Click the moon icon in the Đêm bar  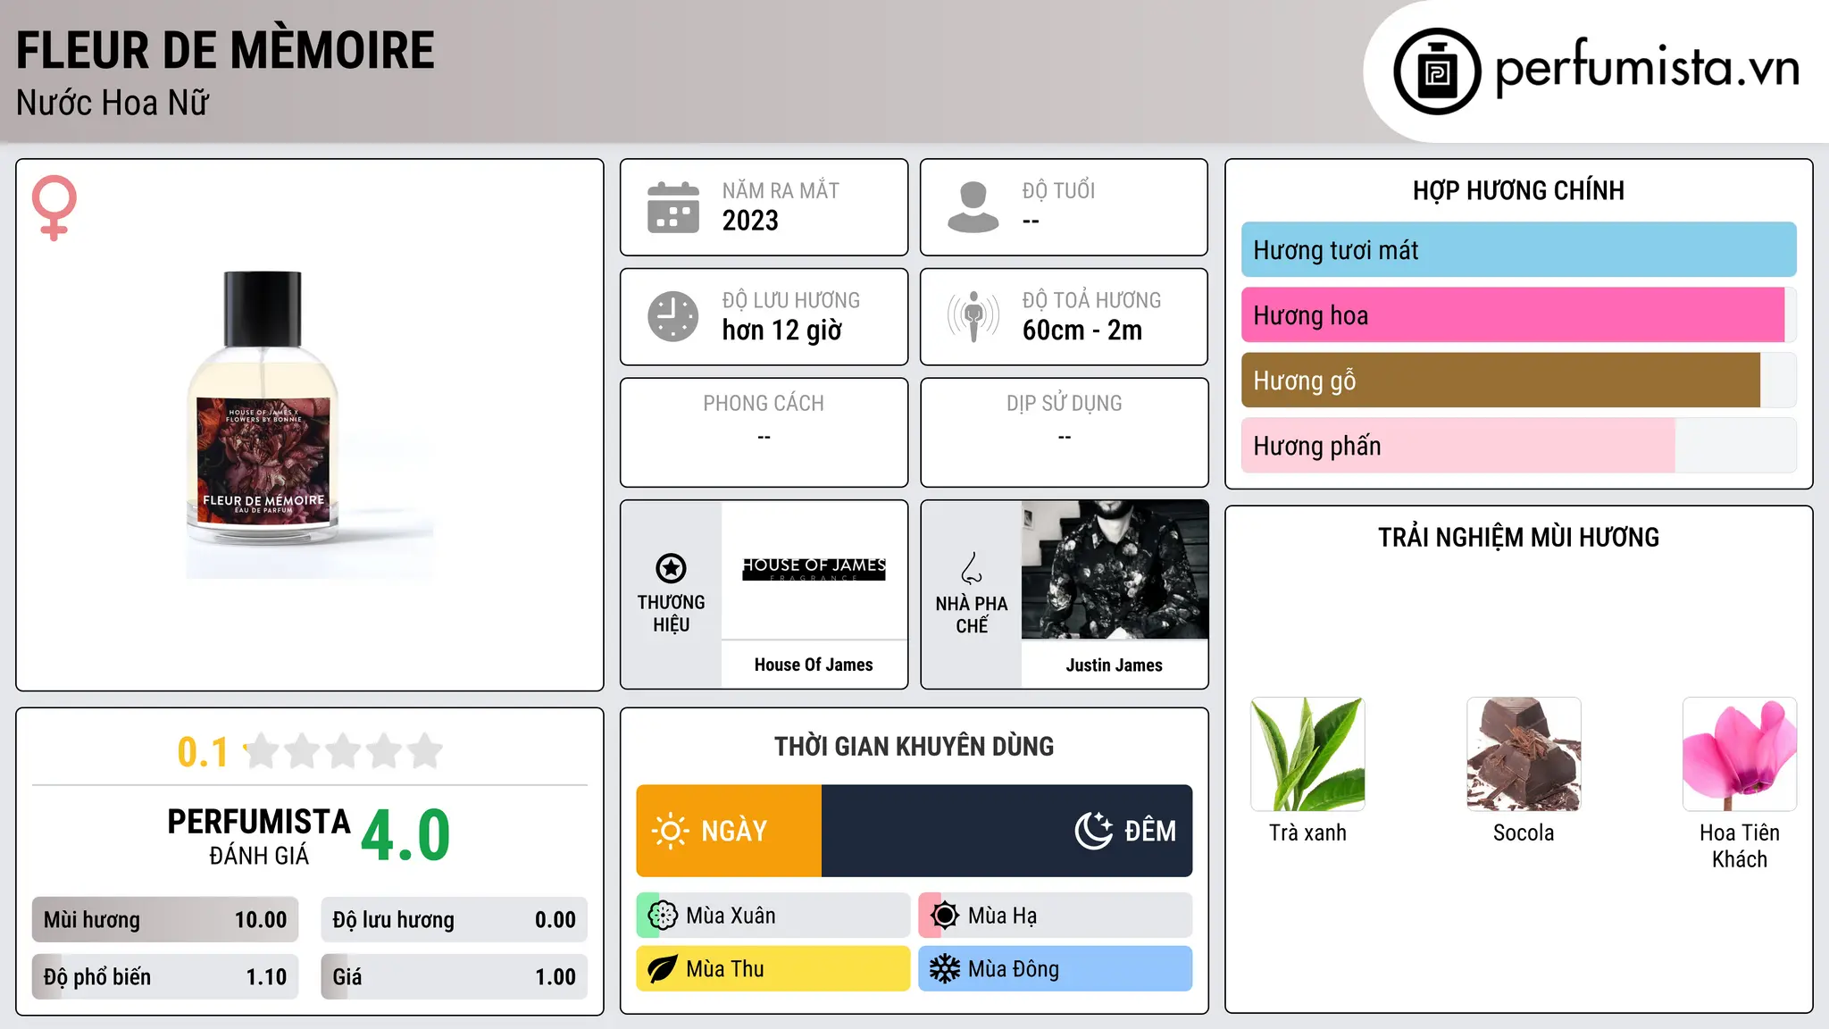[x=1093, y=831]
